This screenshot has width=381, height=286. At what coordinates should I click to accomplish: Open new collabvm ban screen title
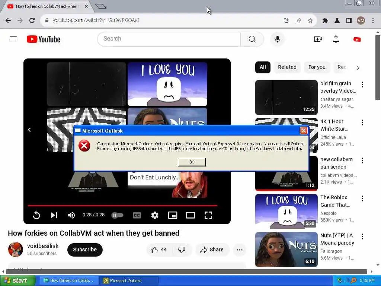[x=336, y=163]
